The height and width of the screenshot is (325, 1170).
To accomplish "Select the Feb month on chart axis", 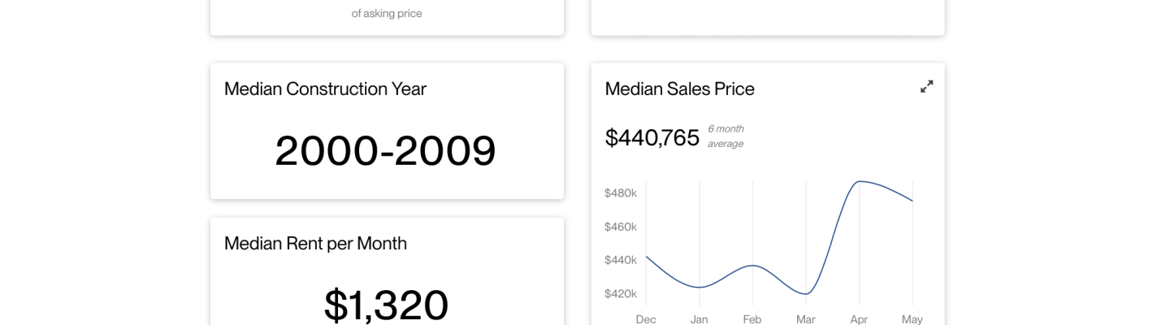I will 752,319.
